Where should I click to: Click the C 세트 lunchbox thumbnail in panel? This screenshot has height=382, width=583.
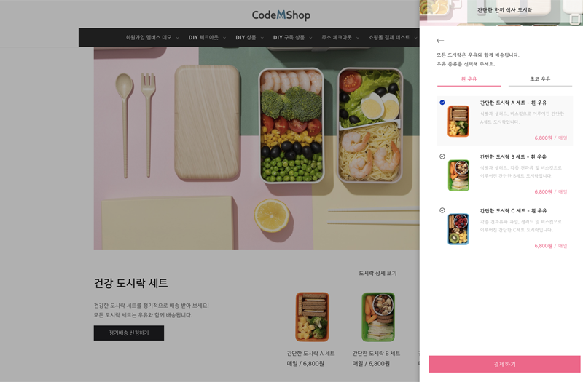[458, 229]
